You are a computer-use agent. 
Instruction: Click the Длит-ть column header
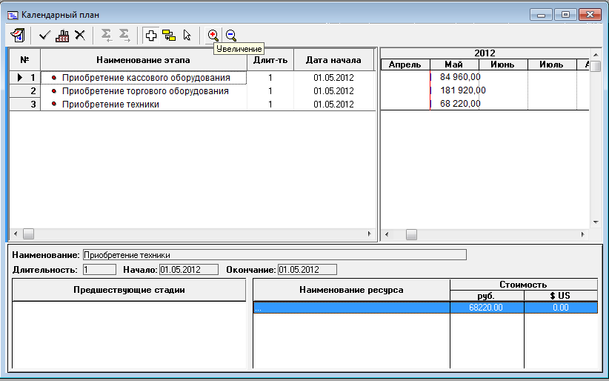point(270,60)
